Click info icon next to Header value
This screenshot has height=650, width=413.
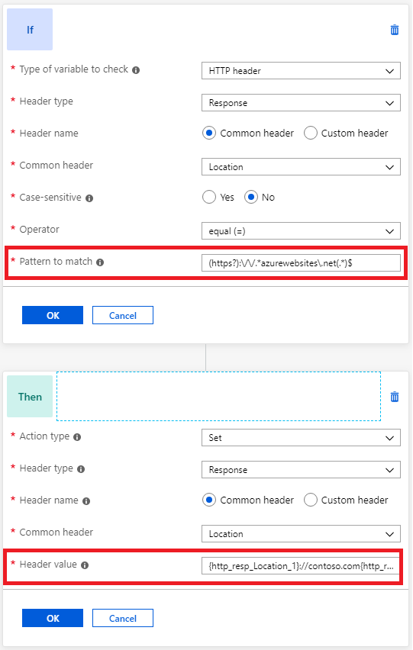pos(85,565)
